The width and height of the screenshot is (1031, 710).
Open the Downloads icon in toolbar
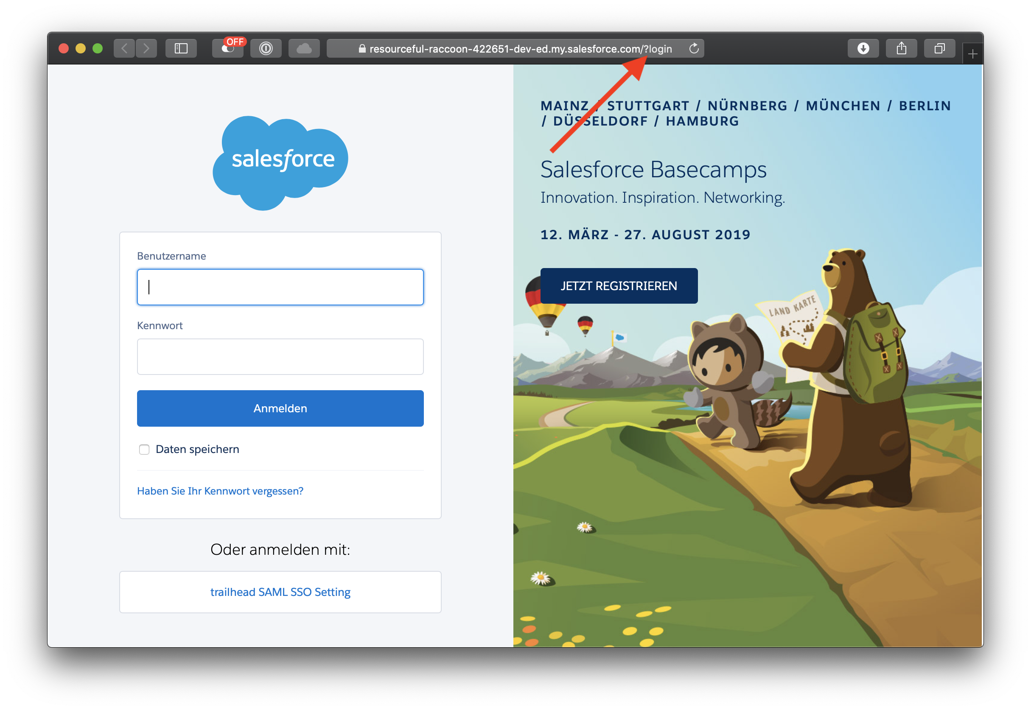(863, 48)
